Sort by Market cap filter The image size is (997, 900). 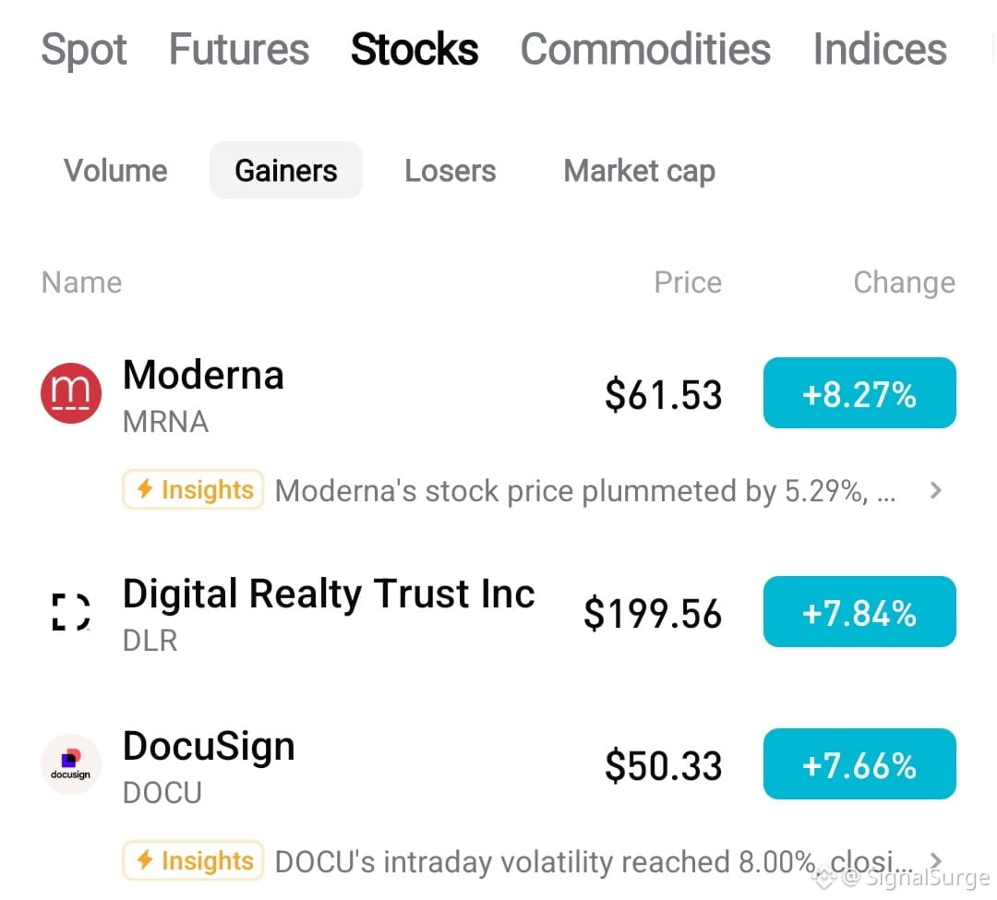640,171
